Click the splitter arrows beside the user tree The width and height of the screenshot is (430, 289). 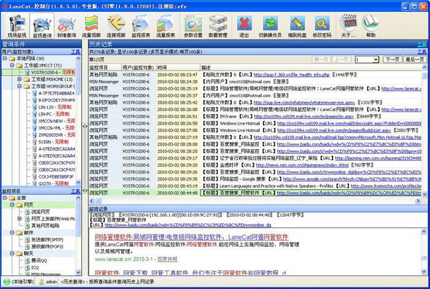(x=85, y=126)
